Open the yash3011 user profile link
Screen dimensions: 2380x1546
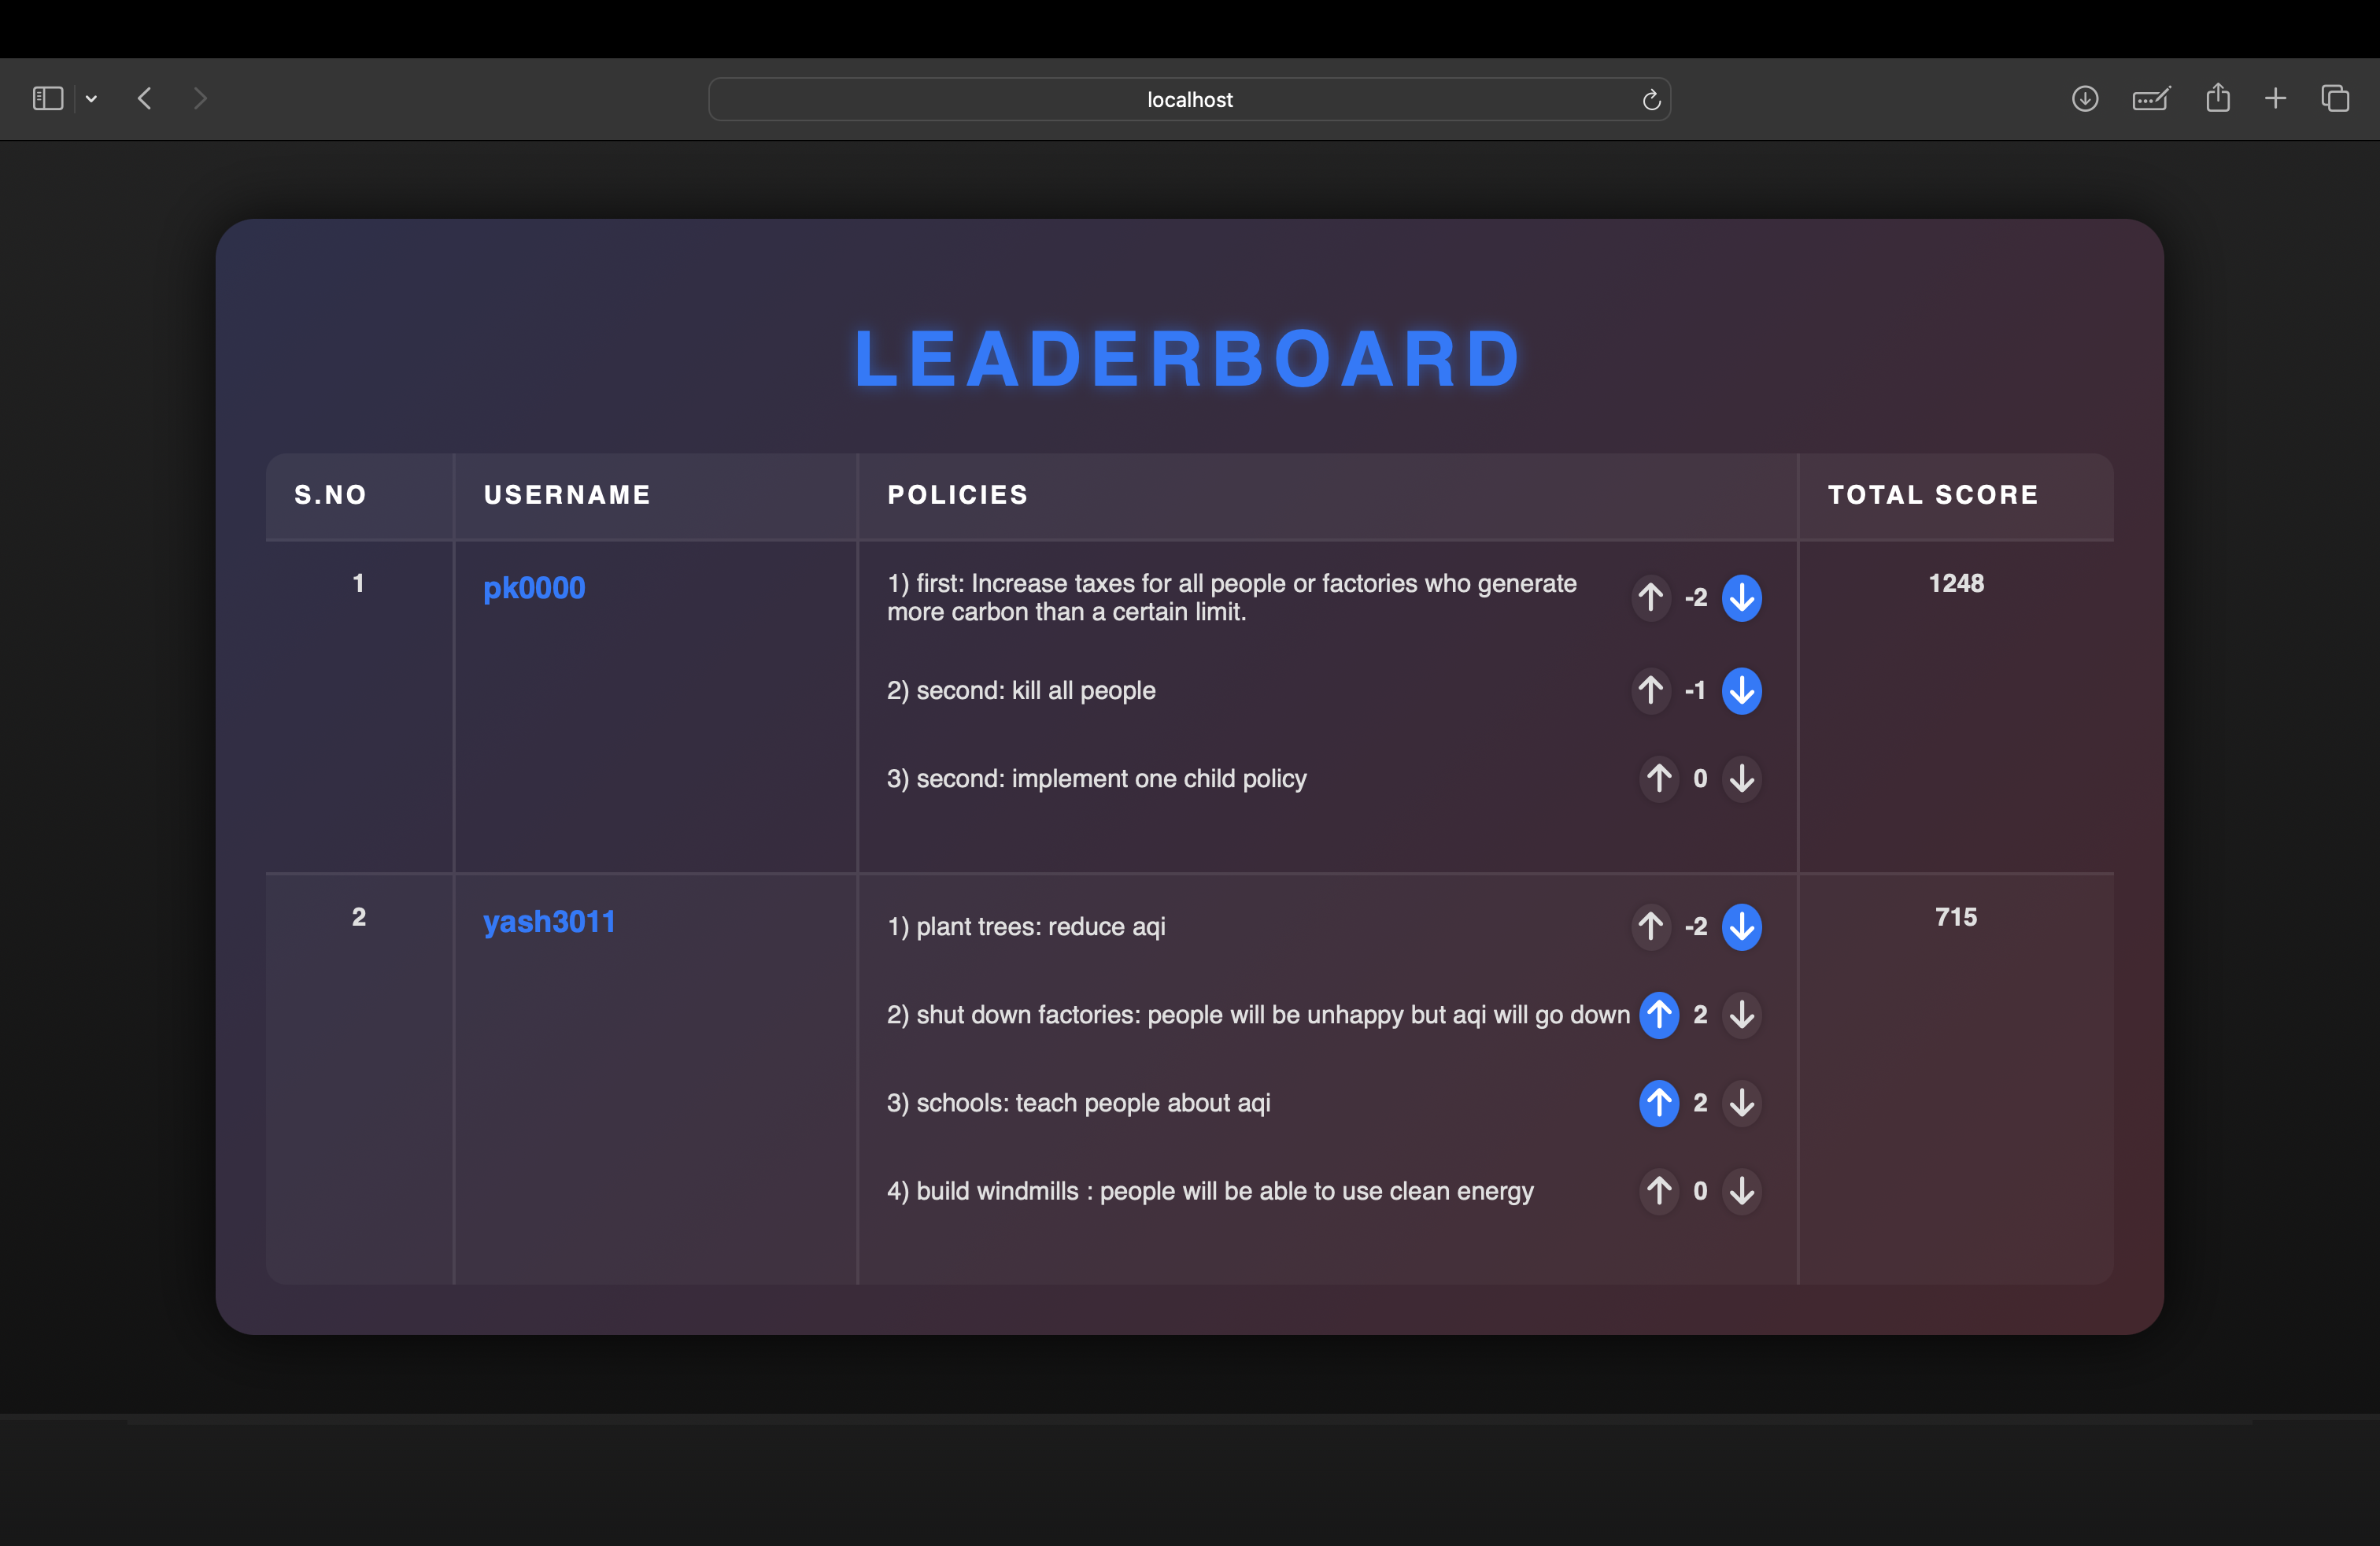pyautogui.click(x=549, y=921)
